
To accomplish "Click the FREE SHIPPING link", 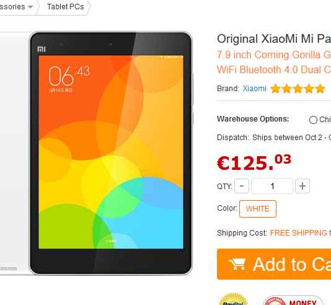I will (299, 233).
